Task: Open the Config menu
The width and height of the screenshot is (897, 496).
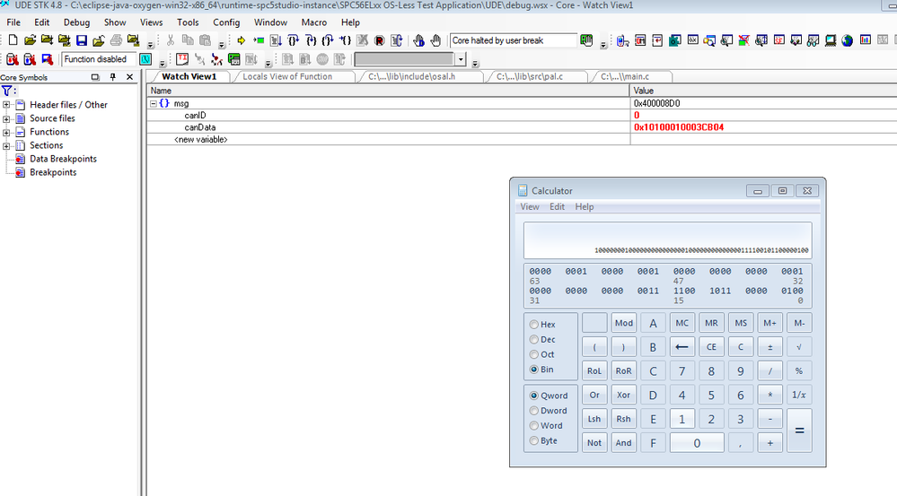Action: click(226, 22)
